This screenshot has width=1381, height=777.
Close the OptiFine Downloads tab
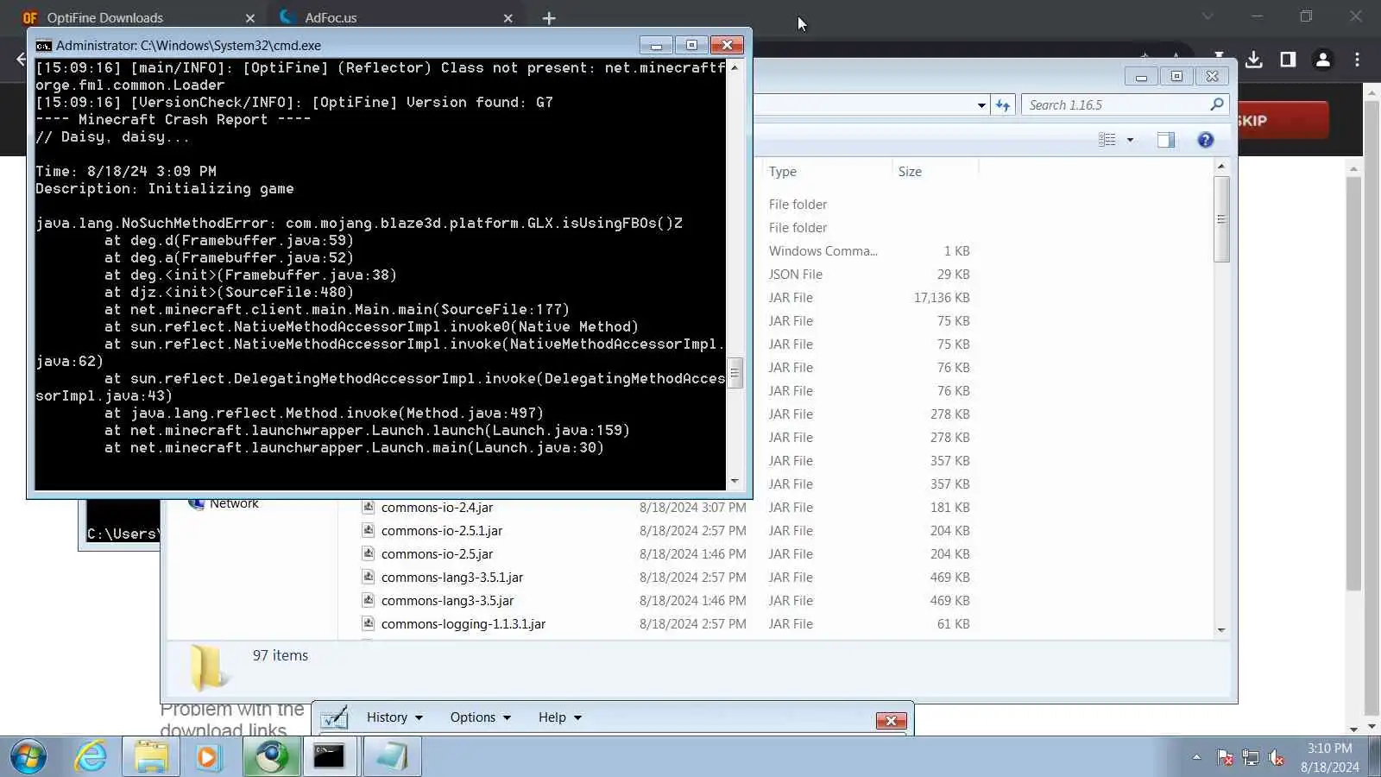[250, 18]
